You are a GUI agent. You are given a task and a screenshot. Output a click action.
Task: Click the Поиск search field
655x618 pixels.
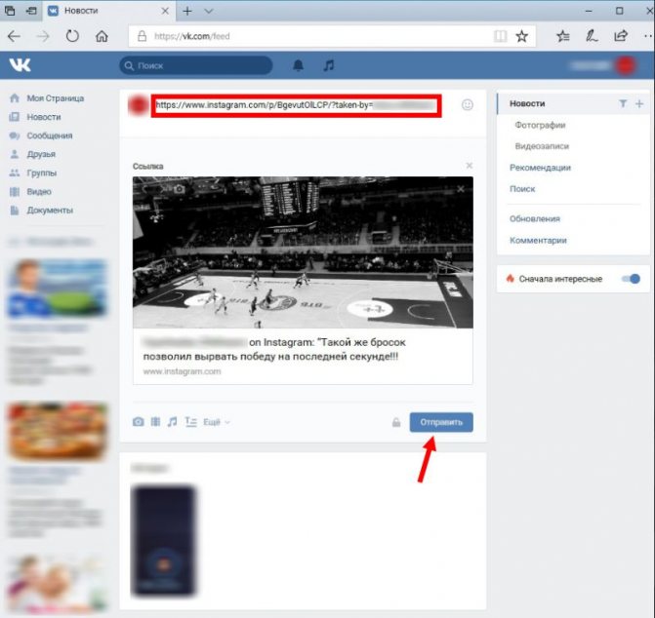click(x=196, y=65)
